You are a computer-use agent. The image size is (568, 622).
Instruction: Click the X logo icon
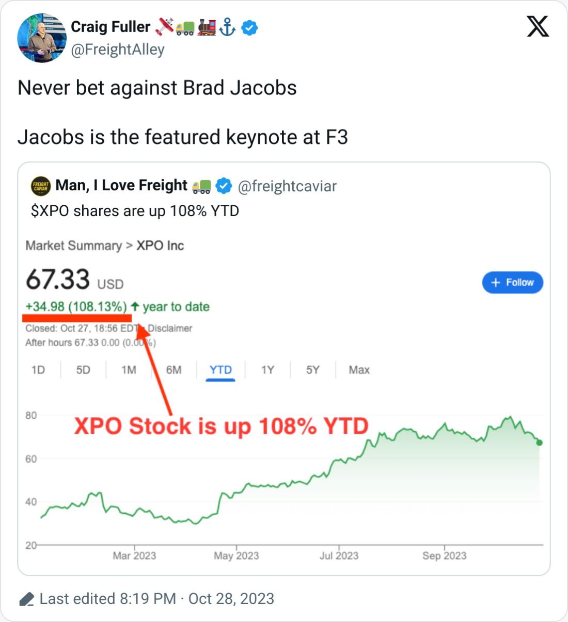coord(538,26)
